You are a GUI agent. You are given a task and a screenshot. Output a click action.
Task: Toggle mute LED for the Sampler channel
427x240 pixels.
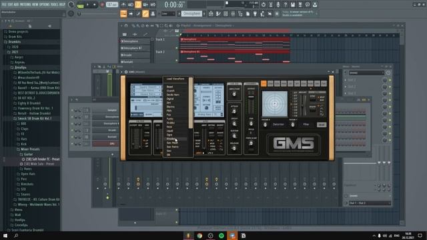pos(72,110)
